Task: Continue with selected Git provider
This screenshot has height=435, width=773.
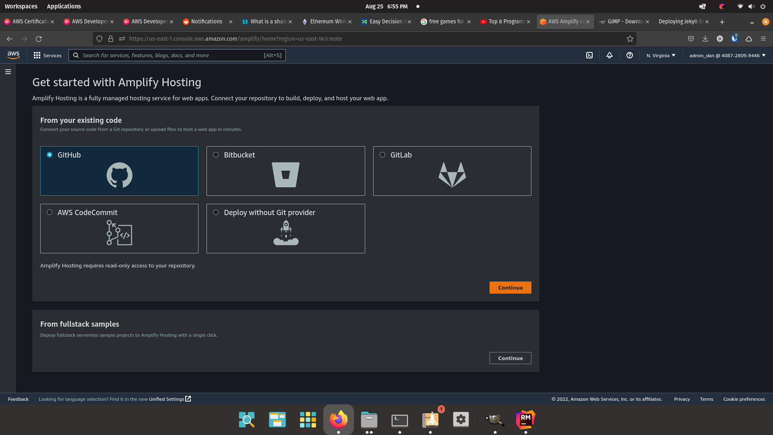Action: pyautogui.click(x=510, y=288)
